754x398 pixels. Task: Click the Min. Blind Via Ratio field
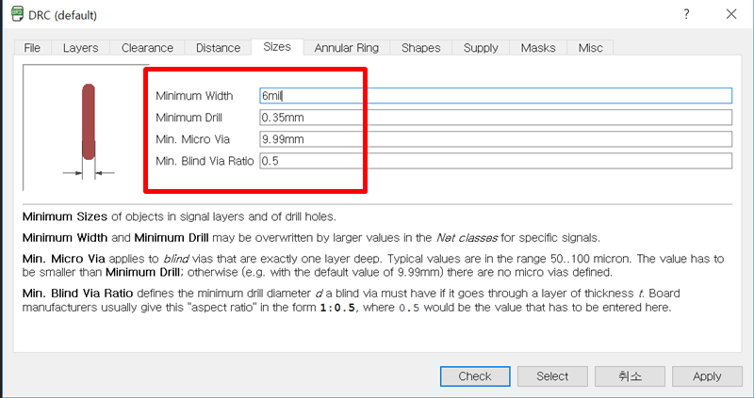pyautogui.click(x=496, y=161)
